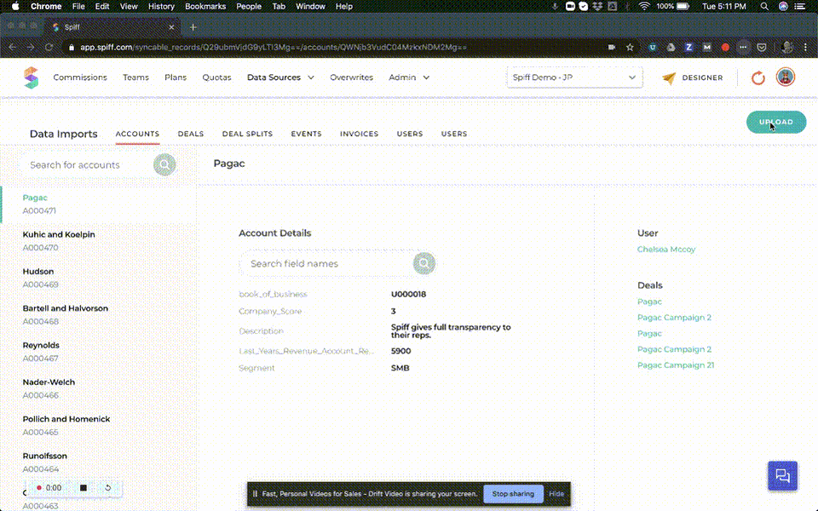Select Reynolds account A000467
818x511 pixels.
pos(98,352)
